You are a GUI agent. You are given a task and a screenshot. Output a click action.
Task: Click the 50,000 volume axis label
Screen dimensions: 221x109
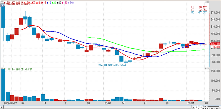(x=216, y=90)
